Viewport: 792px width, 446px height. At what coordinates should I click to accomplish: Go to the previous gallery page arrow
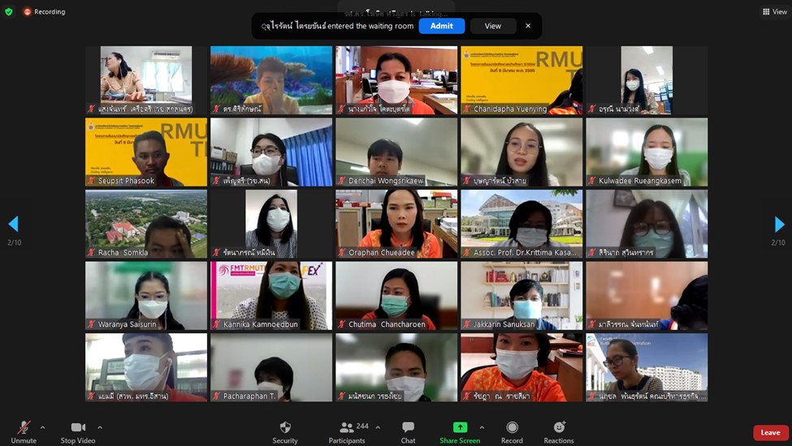13,225
